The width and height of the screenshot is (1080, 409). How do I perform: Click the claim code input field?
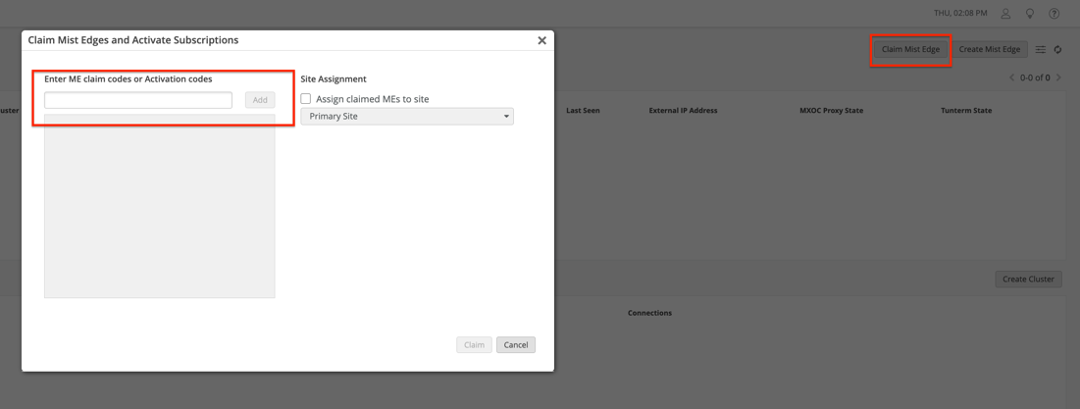[x=138, y=100]
